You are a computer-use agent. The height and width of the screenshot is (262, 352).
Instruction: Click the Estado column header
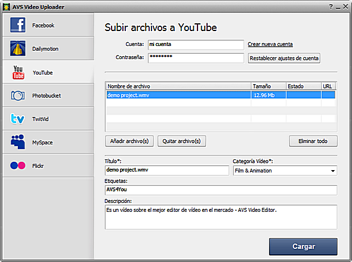[x=303, y=86]
